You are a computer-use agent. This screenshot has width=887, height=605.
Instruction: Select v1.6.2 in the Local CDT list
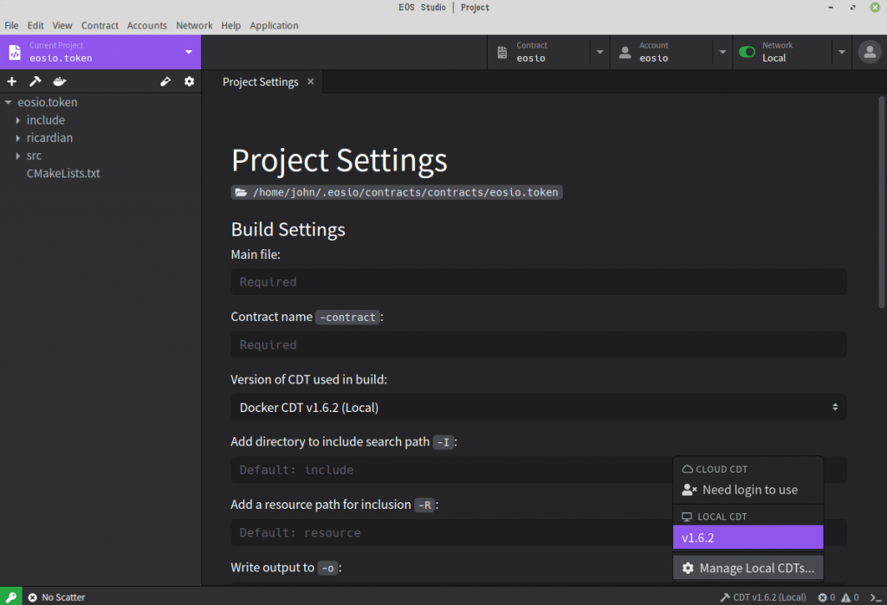pos(748,537)
